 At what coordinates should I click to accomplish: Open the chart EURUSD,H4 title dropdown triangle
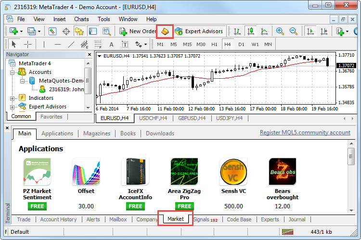pos(100,56)
